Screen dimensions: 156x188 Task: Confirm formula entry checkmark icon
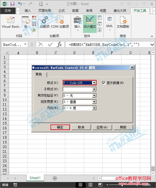point(50,45)
